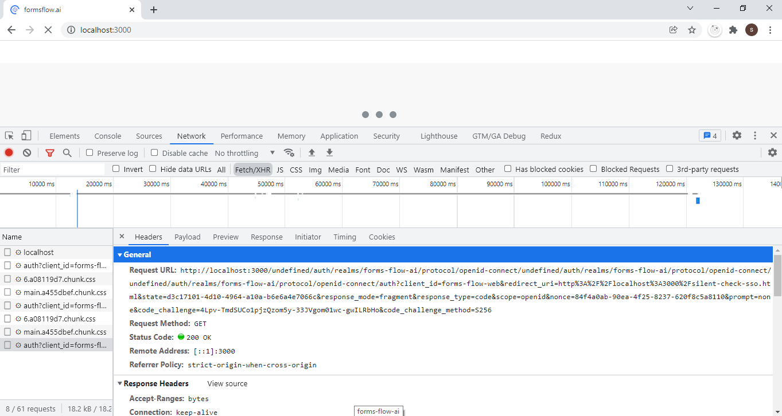Collapse the Response Headers section

[x=120, y=383]
